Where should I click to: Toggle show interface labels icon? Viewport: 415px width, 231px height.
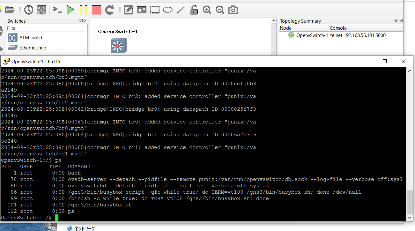(x=42, y=10)
